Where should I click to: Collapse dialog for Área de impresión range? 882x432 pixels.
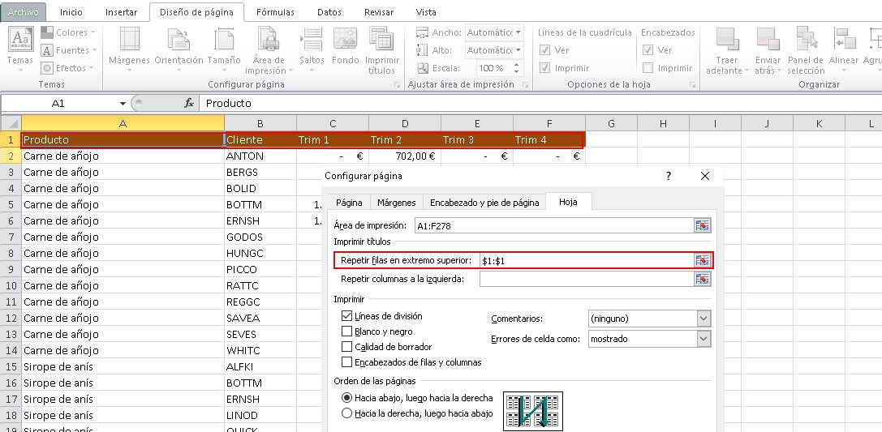tap(702, 225)
